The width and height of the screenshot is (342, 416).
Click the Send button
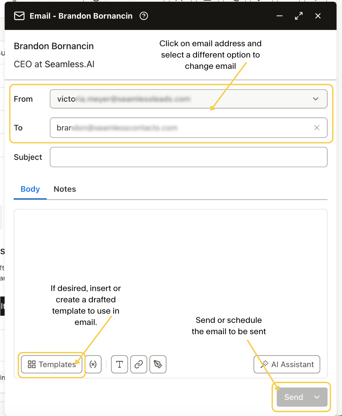(x=293, y=397)
